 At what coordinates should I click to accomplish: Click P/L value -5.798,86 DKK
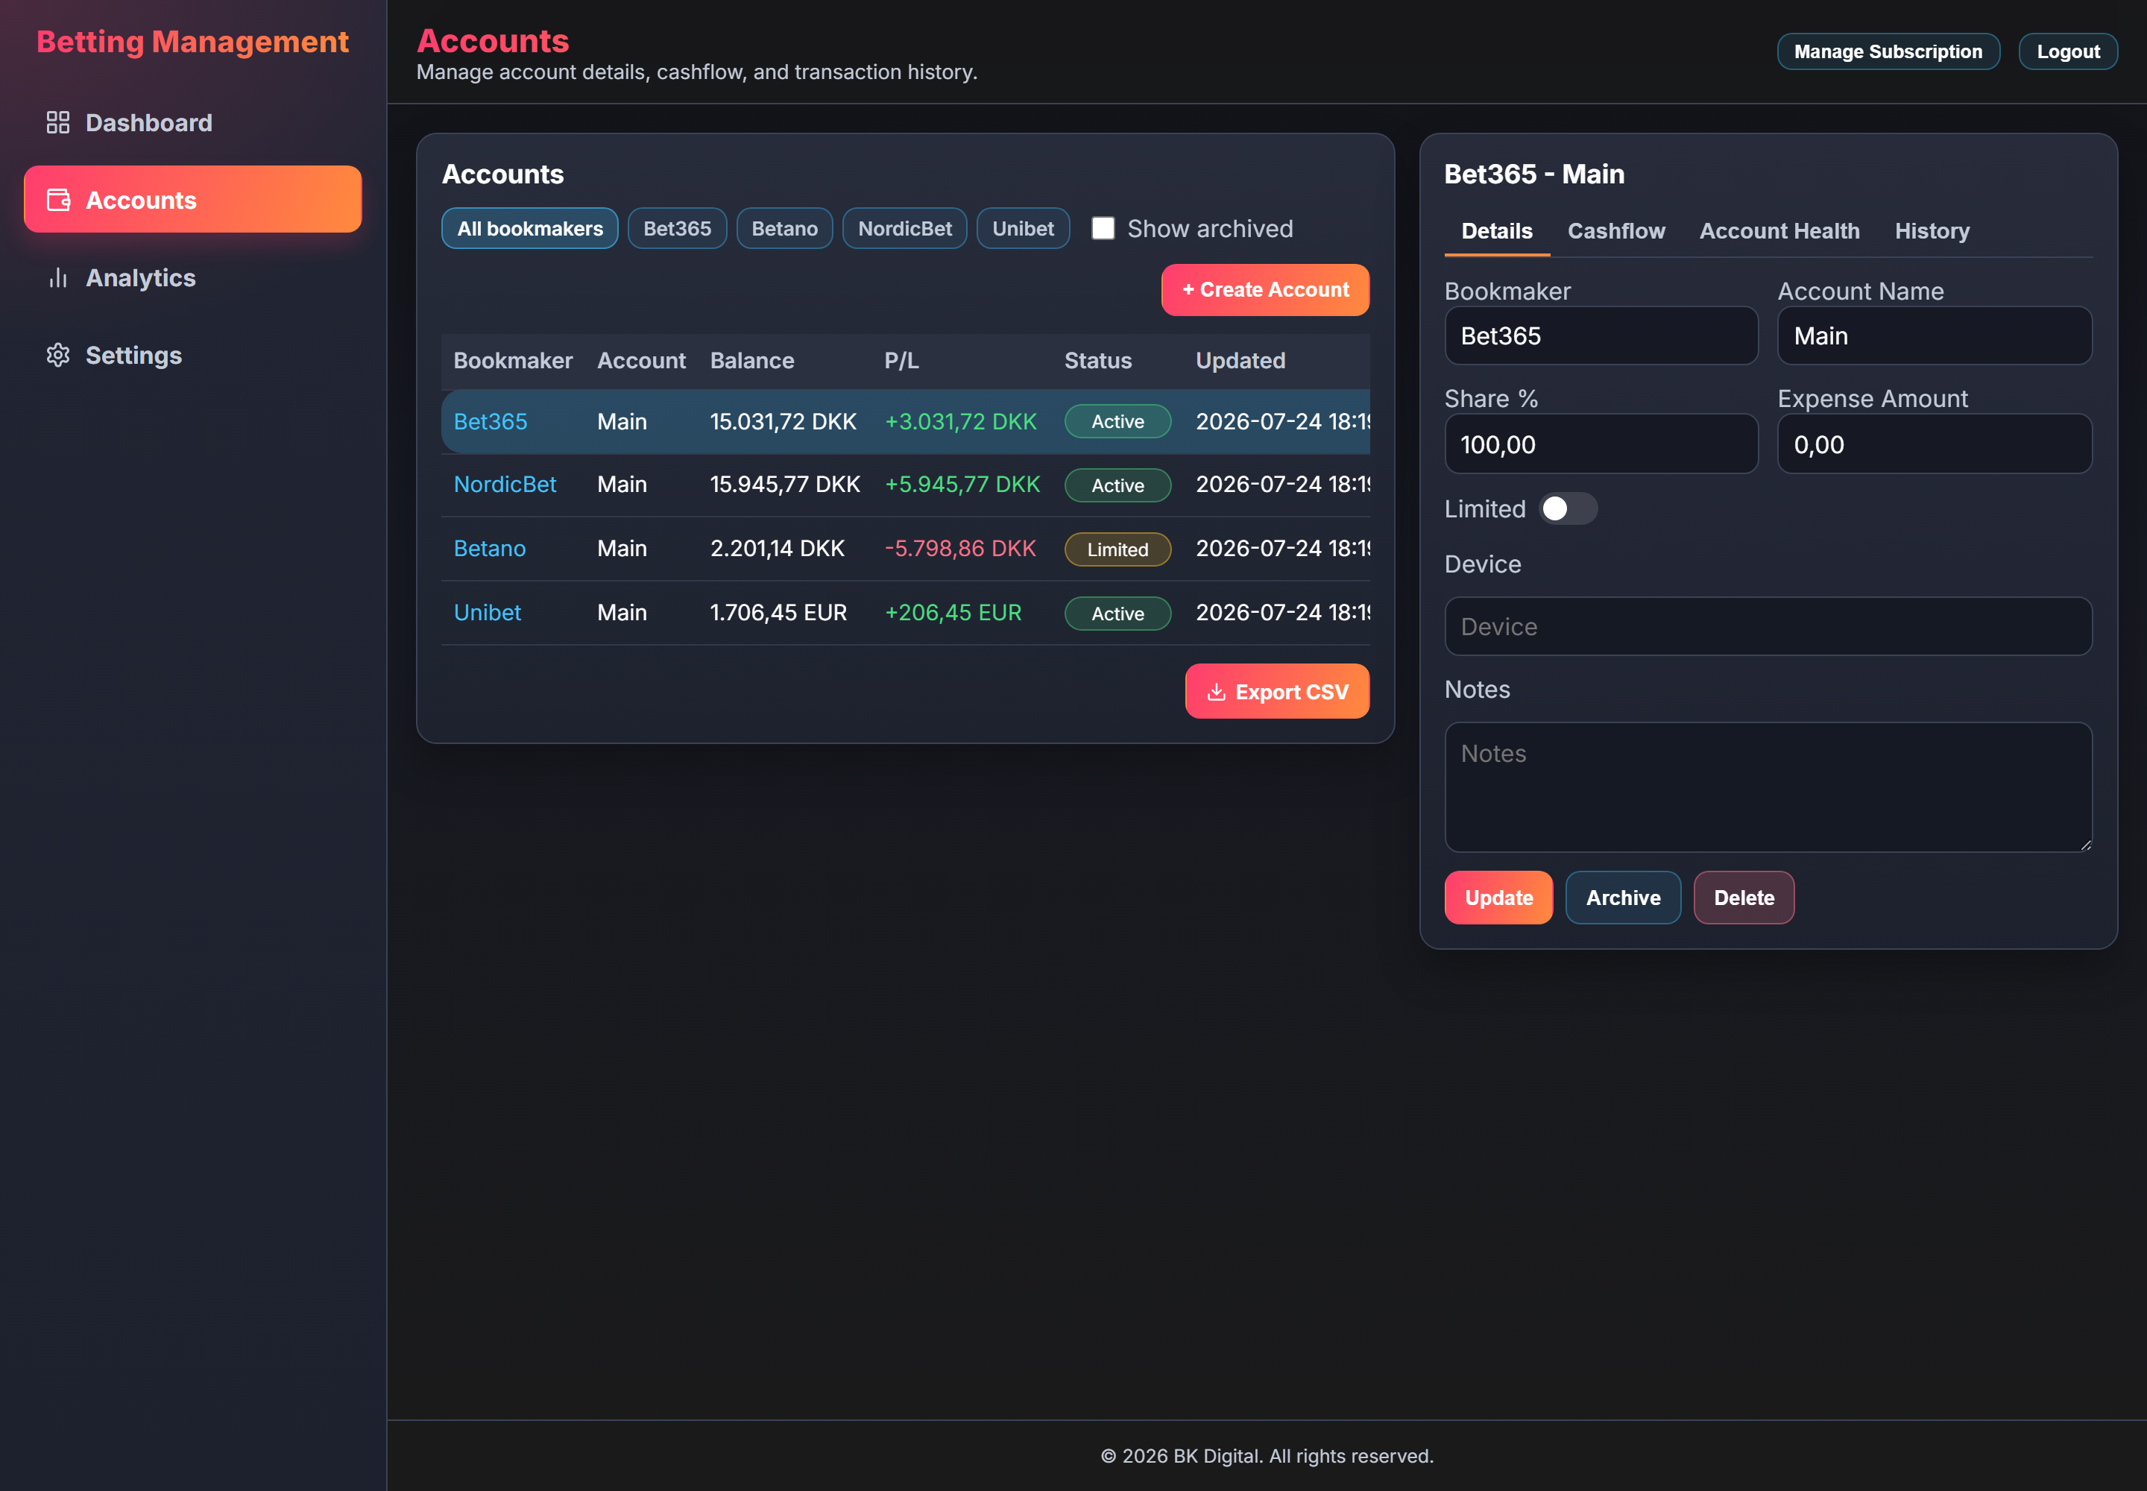(x=959, y=549)
